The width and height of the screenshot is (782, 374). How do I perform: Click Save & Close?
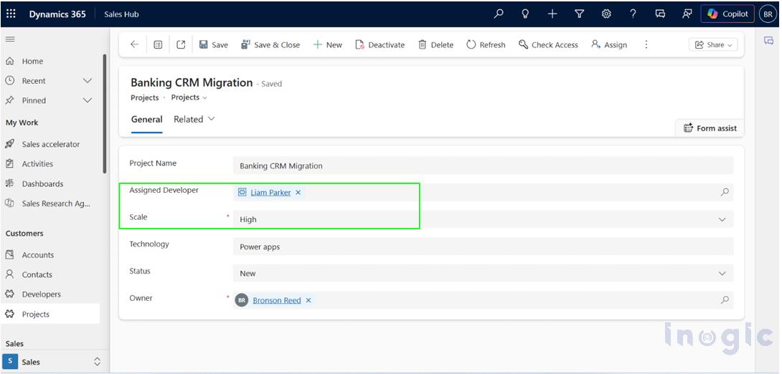tap(270, 45)
